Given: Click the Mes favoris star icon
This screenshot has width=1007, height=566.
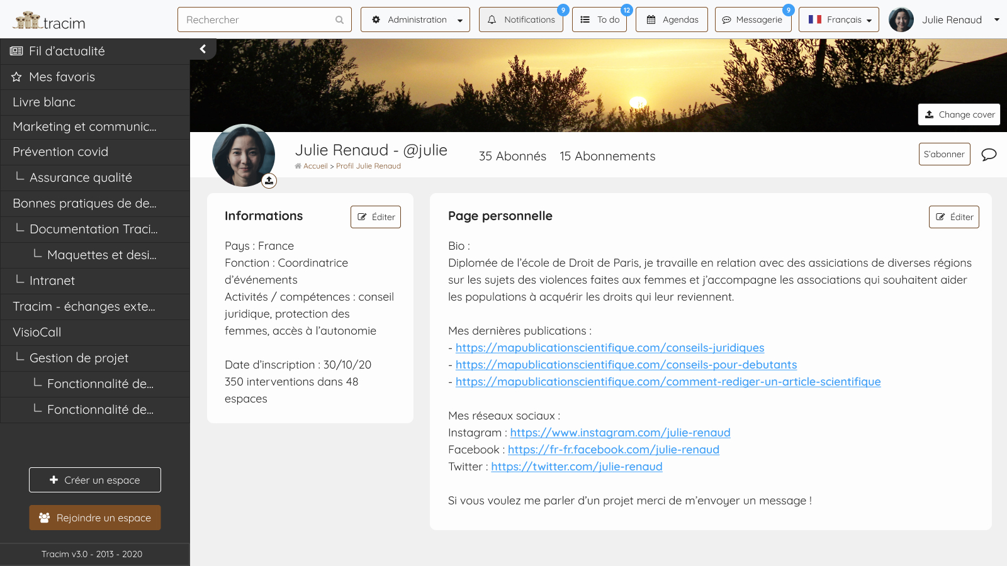Looking at the screenshot, I should [16, 77].
